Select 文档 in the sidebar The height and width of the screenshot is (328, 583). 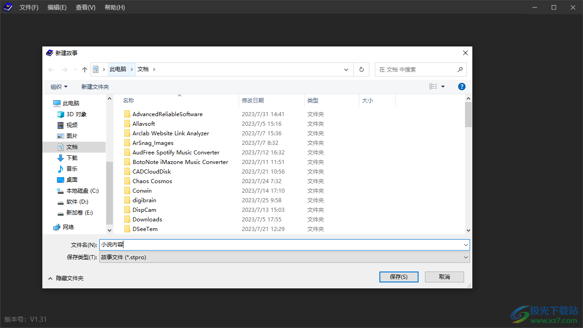point(74,147)
